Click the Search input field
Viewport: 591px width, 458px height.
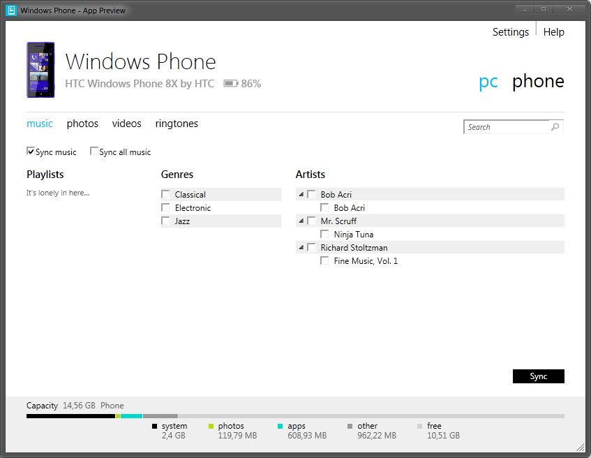point(507,127)
